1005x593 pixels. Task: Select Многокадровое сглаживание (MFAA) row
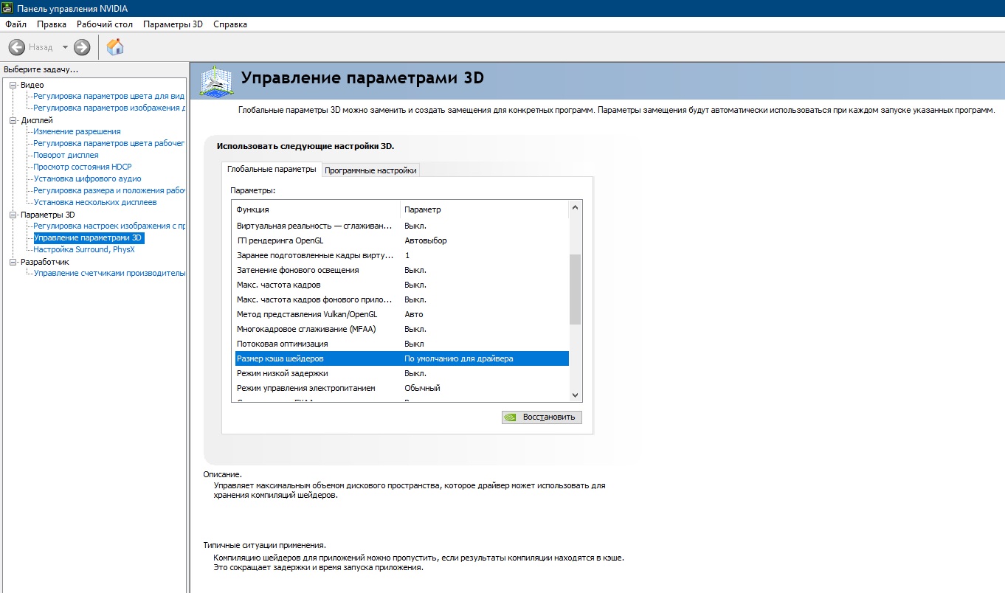[402, 329]
